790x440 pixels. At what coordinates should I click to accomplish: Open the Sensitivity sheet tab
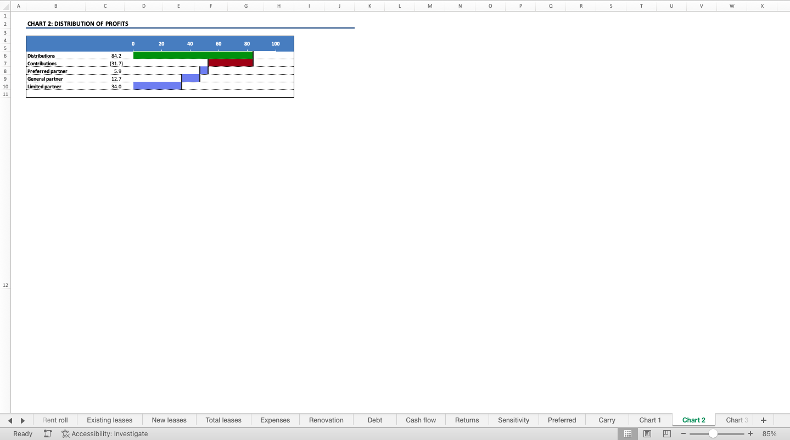point(513,420)
